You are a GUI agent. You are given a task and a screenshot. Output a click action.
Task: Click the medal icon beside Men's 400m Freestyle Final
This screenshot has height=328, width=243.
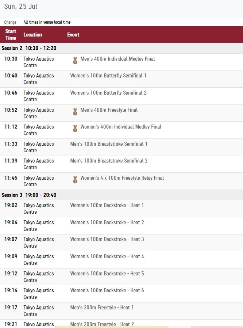point(75,112)
